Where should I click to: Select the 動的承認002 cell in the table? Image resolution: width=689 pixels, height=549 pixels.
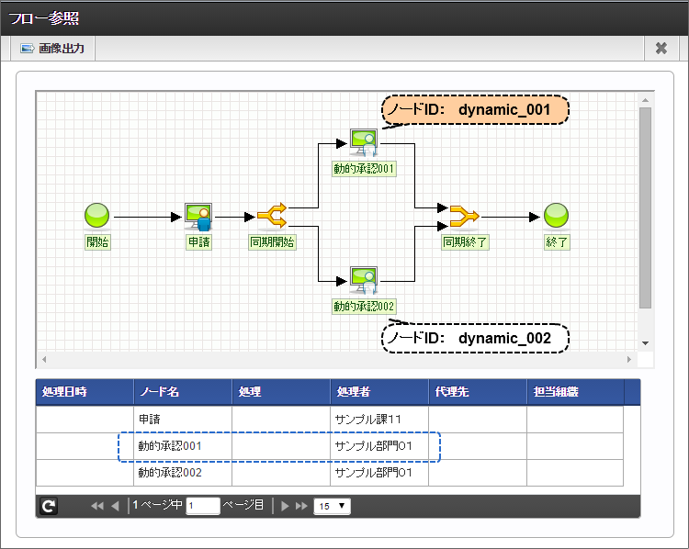(183, 473)
